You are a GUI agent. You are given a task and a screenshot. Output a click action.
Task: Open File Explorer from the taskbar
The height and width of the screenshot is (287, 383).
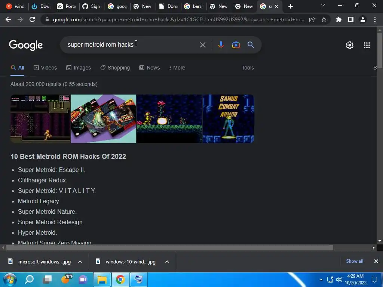pos(102,280)
